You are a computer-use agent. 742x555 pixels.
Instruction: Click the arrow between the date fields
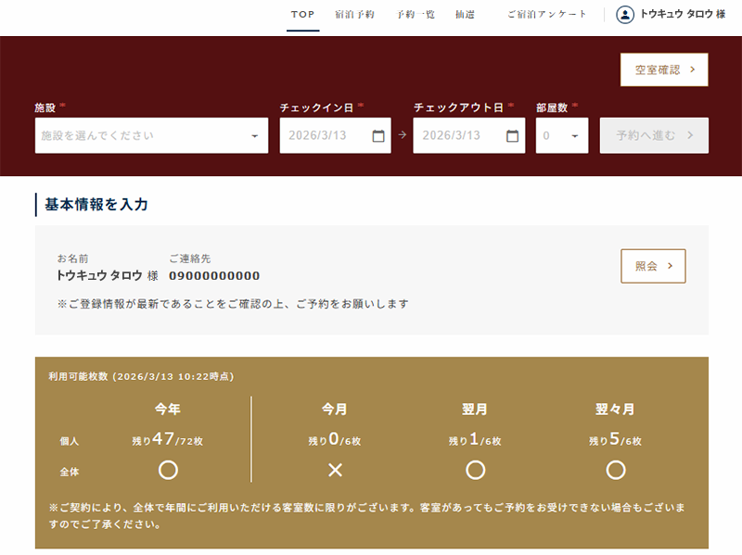pos(403,136)
